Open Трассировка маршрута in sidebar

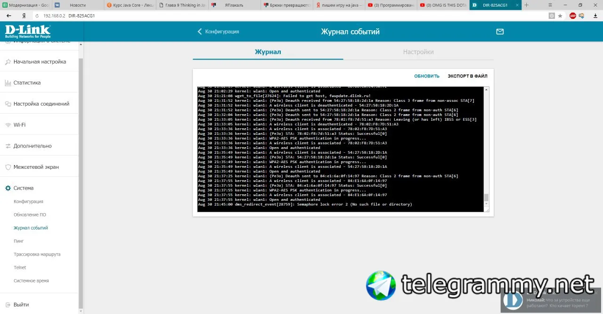tap(37, 254)
